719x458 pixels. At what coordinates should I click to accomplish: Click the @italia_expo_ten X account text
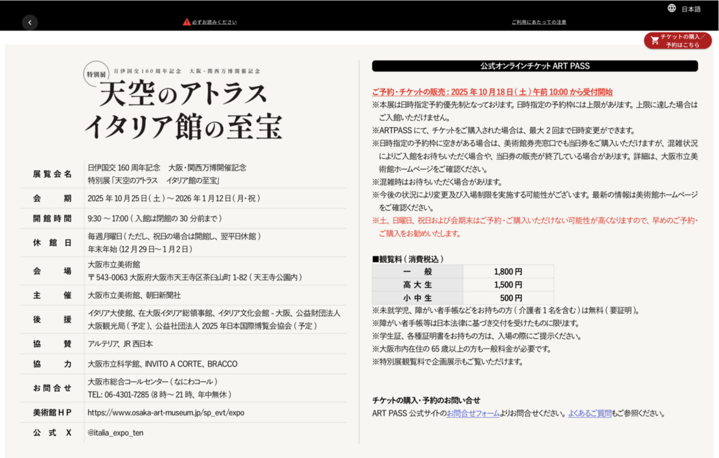(115, 433)
